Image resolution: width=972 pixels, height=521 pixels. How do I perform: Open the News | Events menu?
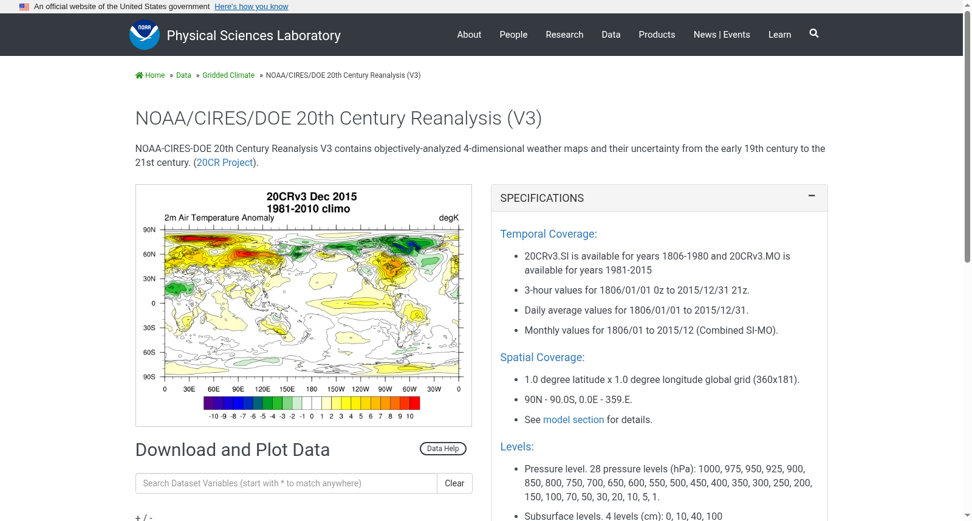point(722,35)
